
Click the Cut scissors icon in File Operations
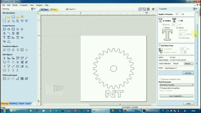(x=9, y=21)
